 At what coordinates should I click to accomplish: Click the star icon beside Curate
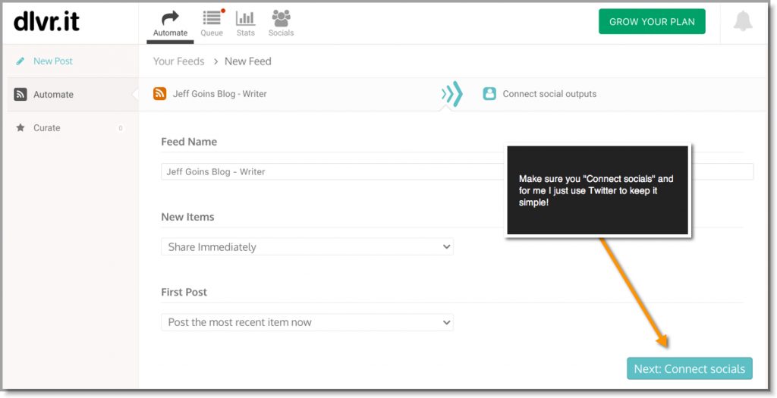20,127
